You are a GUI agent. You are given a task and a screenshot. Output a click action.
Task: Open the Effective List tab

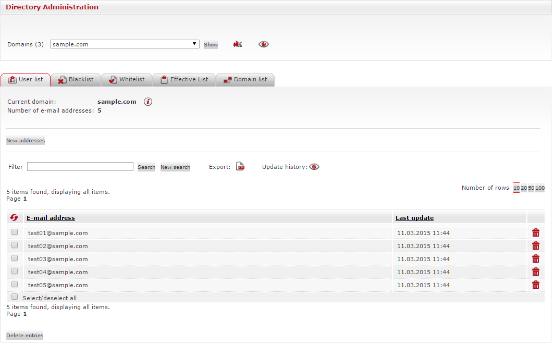(184, 80)
